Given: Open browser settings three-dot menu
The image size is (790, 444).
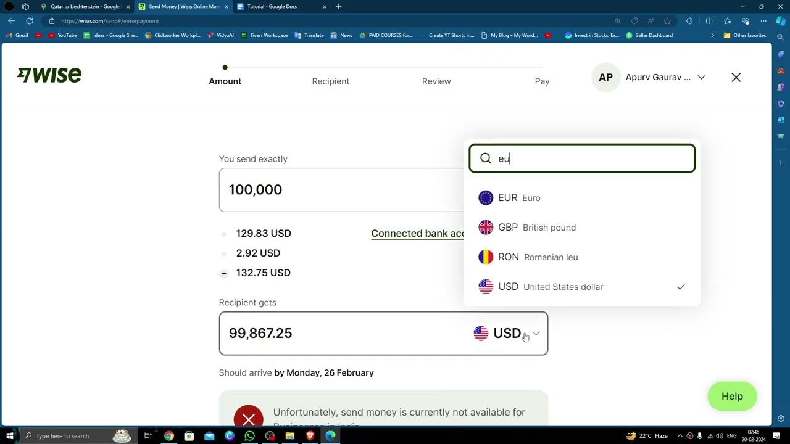Looking at the screenshot, I should pos(763,21).
